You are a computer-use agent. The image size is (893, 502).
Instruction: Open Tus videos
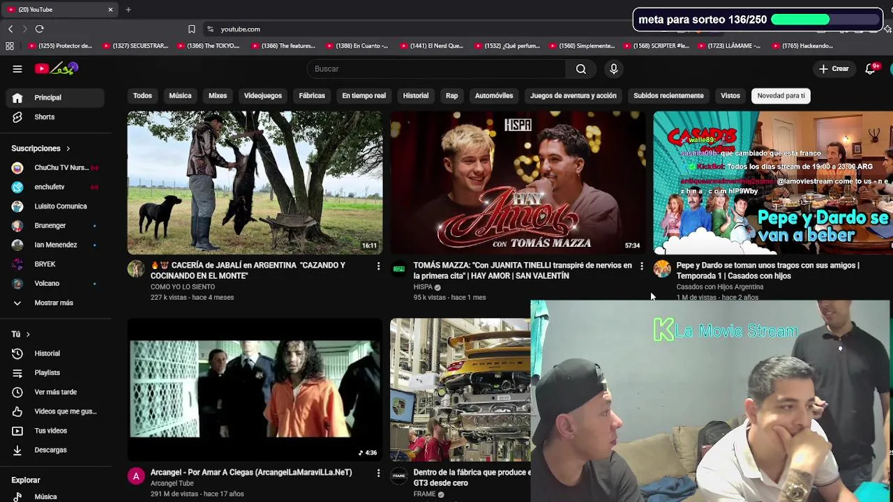coord(56,431)
